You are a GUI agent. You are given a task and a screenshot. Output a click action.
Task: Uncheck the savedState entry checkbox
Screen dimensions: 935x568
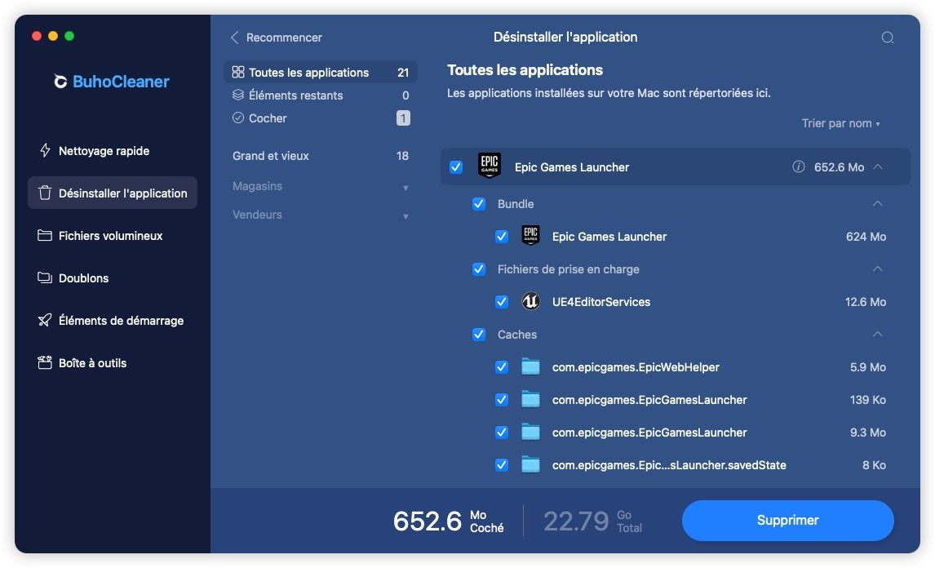[502, 465]
